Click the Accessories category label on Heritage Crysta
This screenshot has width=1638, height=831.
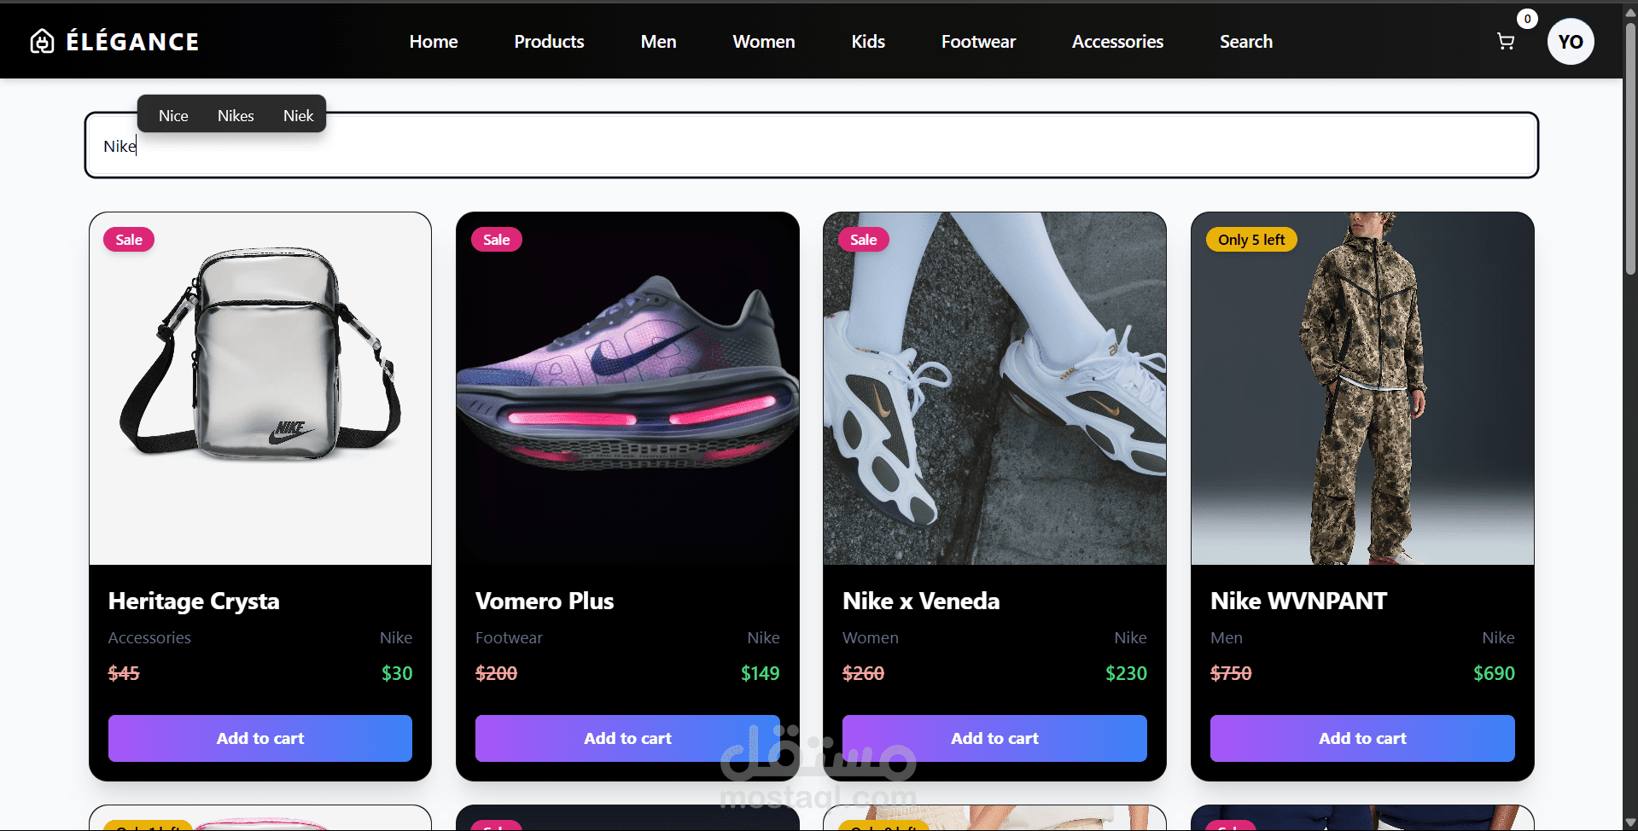pyautogui.click(x=149, y=638)
